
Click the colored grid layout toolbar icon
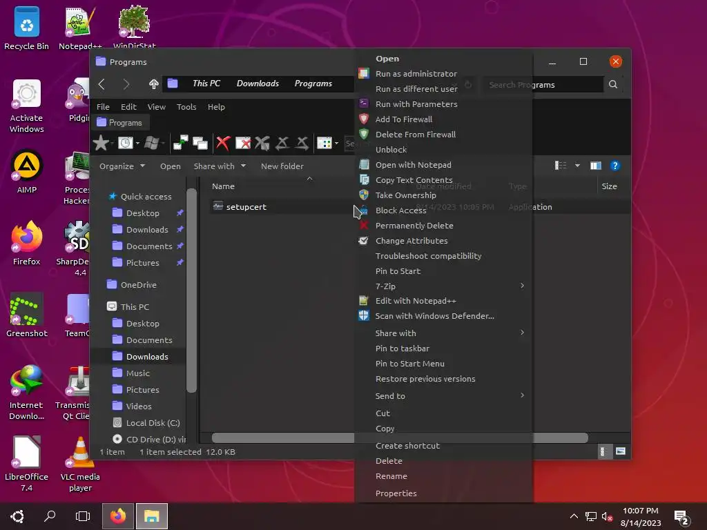(325, 144)
